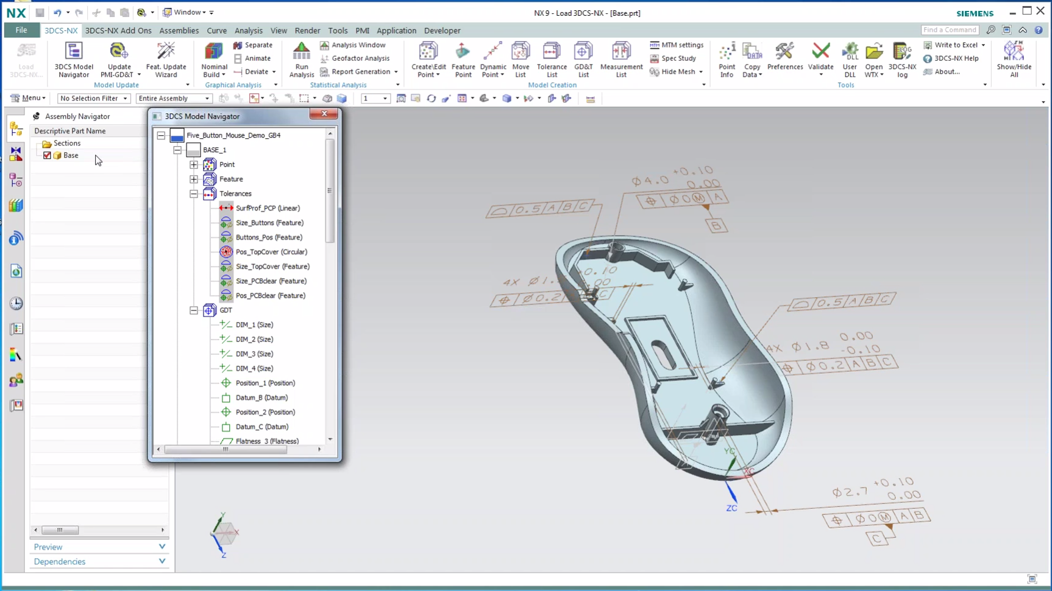Collapse the Preview section in Assembly Navigator
The width and height of the screenshot is (1052, 591).
pyautogui.click(x=162, y=547)
